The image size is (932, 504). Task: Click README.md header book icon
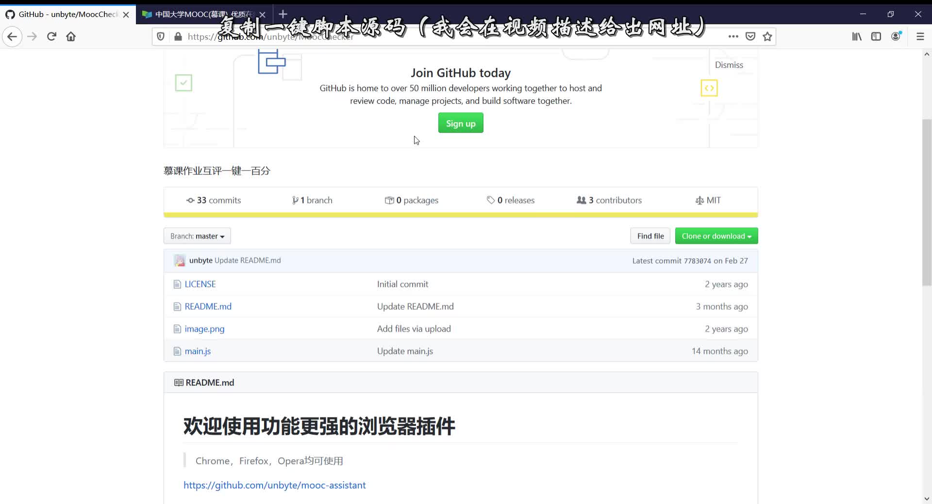point(179,383)
